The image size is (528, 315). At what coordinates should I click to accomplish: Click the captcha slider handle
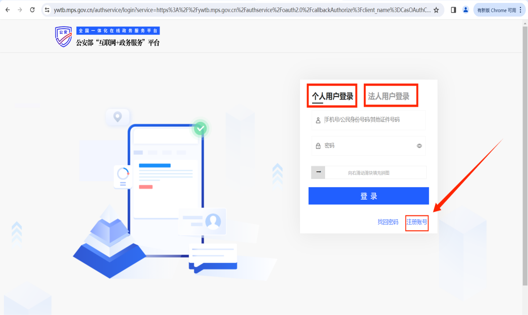[x=318, y=172]
